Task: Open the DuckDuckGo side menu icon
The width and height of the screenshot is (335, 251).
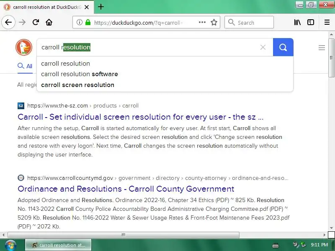Action: (x=322, y=48)
